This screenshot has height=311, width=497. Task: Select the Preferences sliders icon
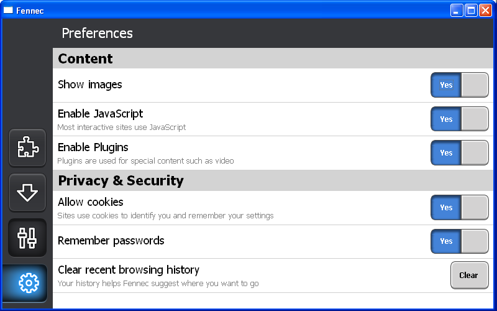27,238
